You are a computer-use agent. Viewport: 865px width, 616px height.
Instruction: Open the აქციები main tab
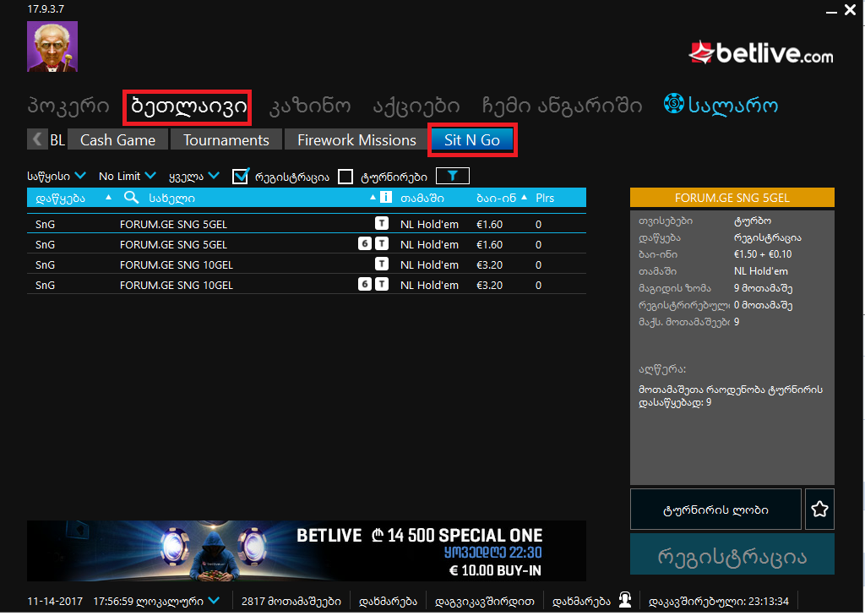(416, 106)
